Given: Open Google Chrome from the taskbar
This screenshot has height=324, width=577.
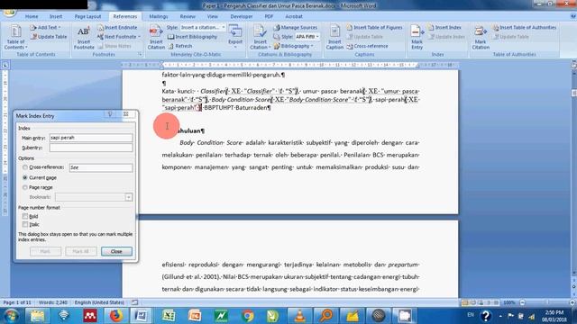Looking at the screenshot, I should click(x=248, y=316).
